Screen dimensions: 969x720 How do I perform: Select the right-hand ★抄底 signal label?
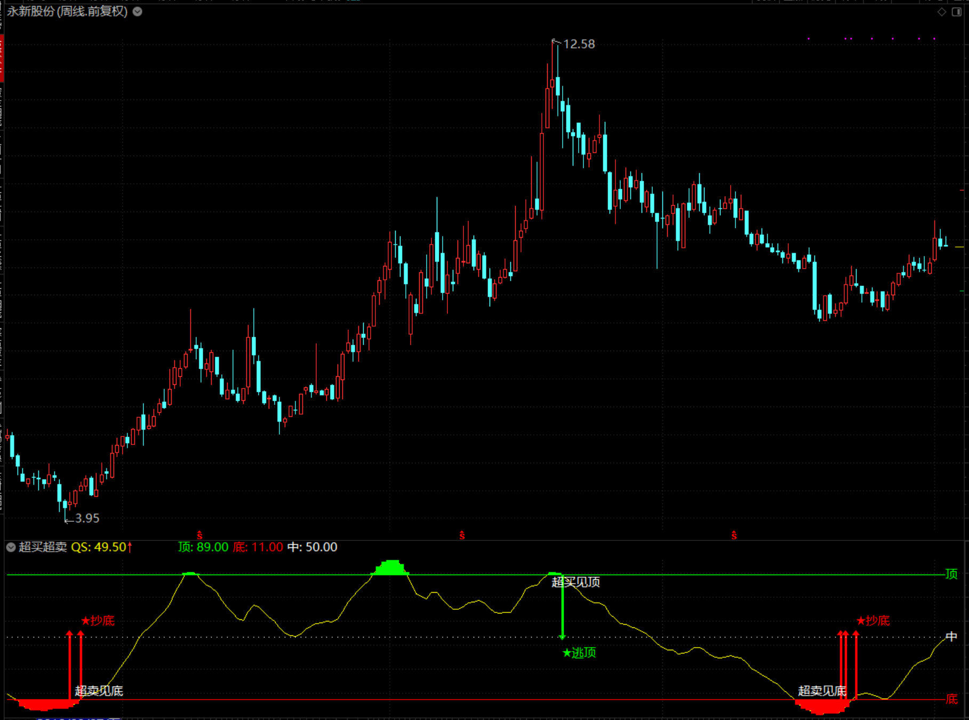click(873, 621)
